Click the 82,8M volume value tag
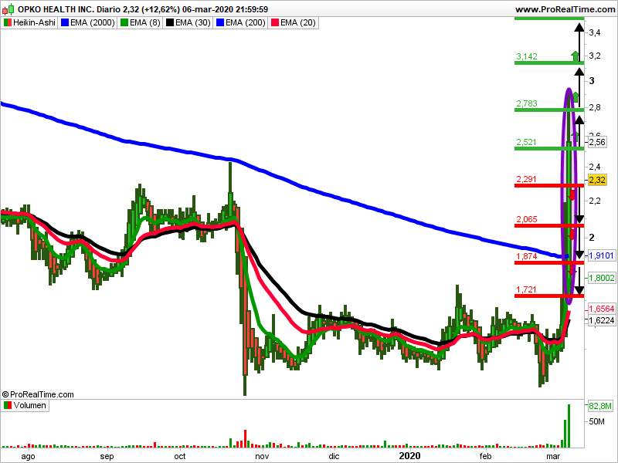618x463 pixels. [x=600, y=406]
